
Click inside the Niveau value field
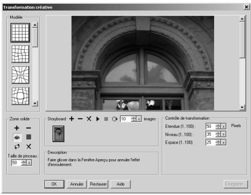click(210, 134)
